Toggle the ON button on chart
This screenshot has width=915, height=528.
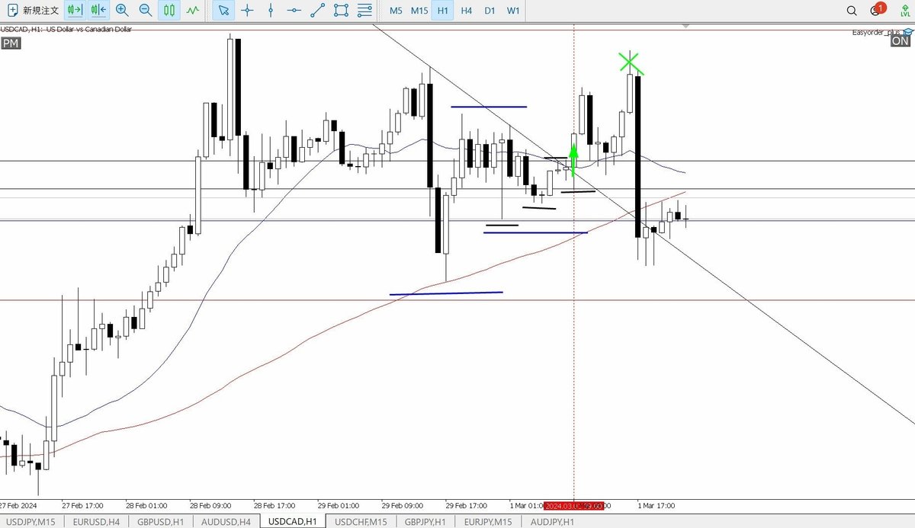901,42
